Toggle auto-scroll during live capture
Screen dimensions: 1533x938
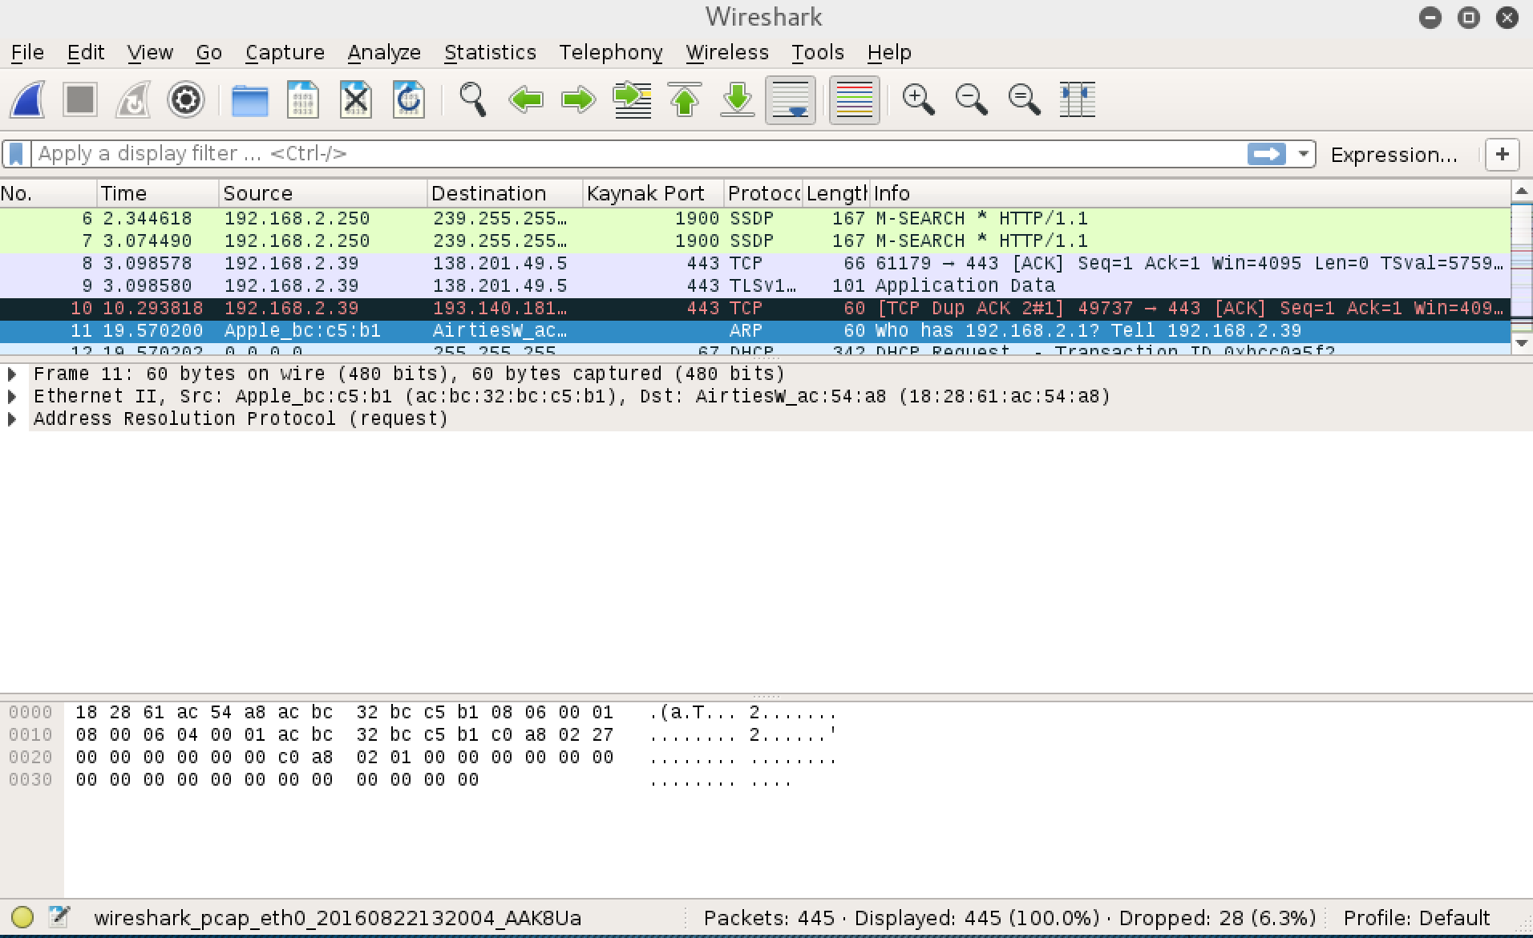(791, 100)
